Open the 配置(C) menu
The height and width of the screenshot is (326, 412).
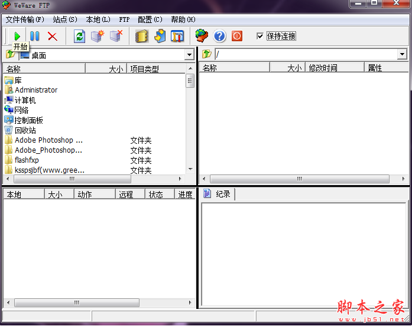click(x=150, y=19)
